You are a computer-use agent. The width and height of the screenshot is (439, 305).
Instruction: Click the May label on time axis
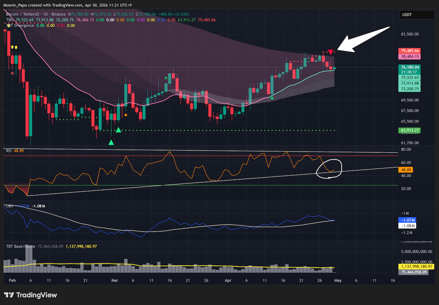337,280
